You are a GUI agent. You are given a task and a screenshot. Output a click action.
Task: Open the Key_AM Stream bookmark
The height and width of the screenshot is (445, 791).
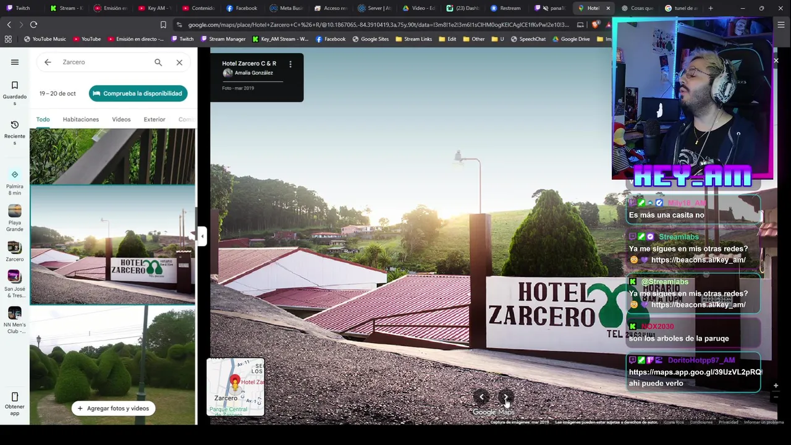tap(280, 39)
